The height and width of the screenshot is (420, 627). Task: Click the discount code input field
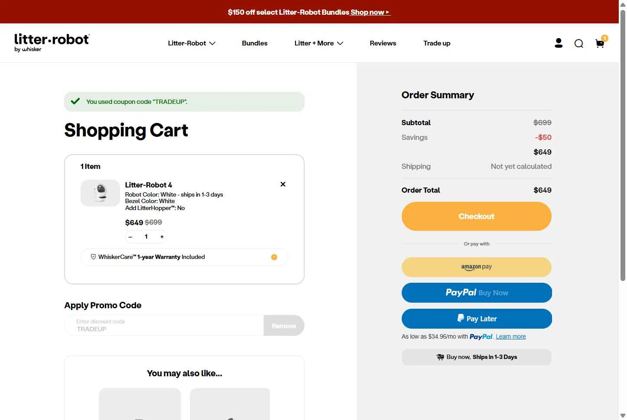(x=164, y=326)
